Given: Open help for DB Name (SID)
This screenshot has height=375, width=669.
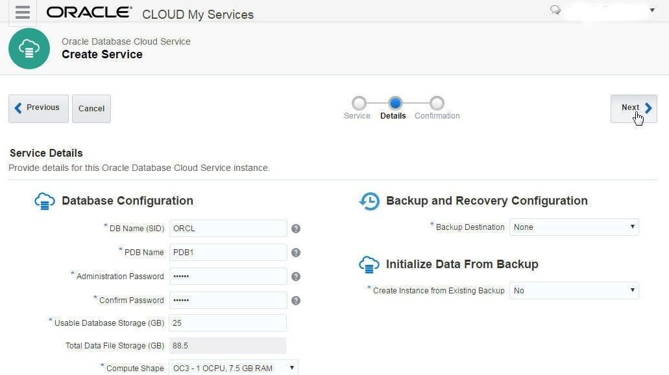Looking at the screenshot, I should point(296,229).
